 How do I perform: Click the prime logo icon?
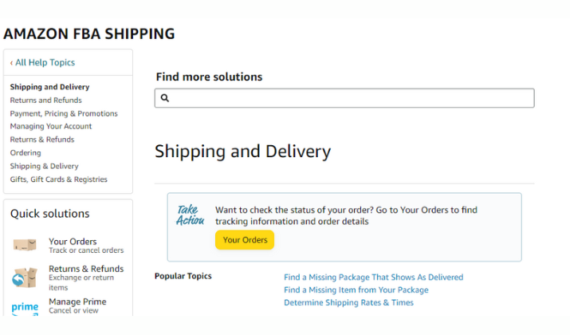[x=25, y=308]
